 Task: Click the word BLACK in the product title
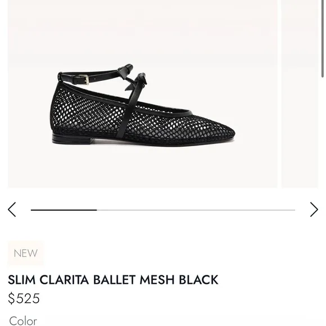click(198, 280)
